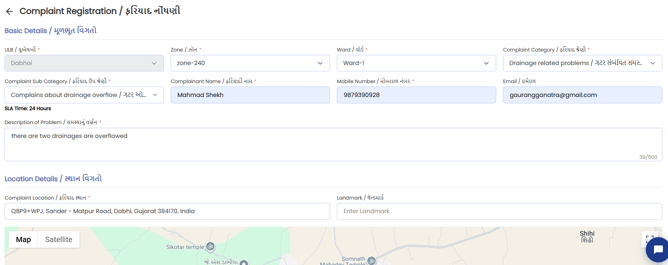Screen dimensions: 668x265
Task: Open the chat support bubble
Action: point(657,250)
